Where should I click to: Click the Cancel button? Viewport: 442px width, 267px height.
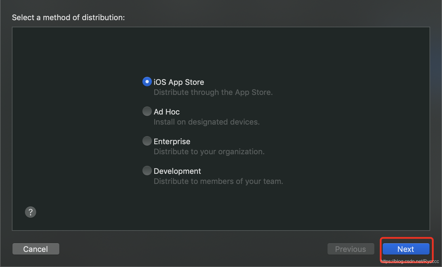(36, 249)
